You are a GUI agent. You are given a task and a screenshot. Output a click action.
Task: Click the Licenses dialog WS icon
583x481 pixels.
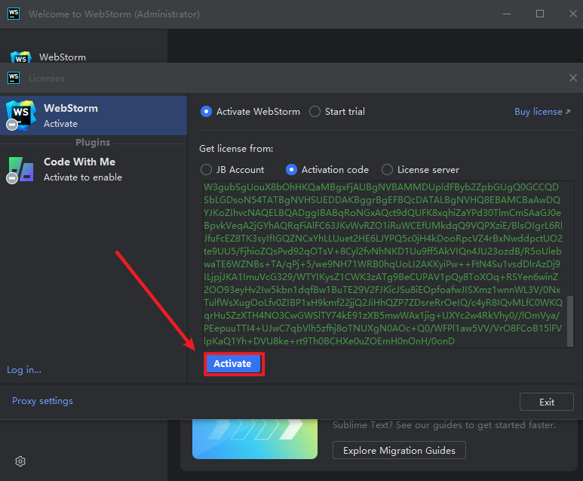[x=14, y=78]
